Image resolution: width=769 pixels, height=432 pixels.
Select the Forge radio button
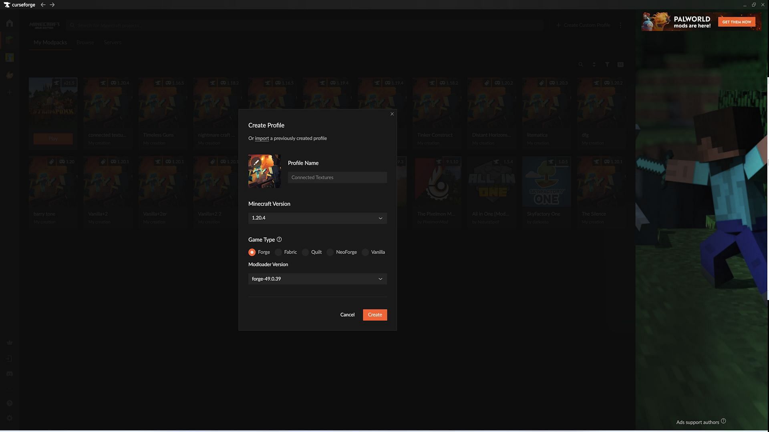[252, 252]
